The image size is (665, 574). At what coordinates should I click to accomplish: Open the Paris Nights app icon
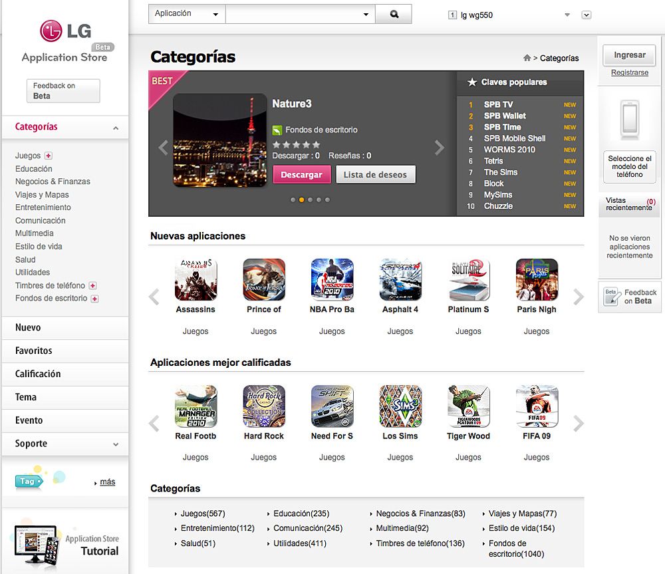tap(537, 279)
